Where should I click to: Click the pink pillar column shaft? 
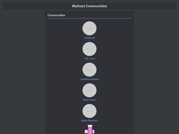[90, 130]
